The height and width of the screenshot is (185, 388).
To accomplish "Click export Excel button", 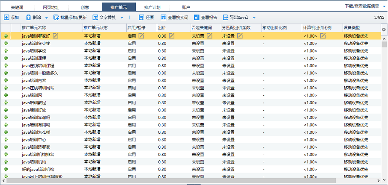I will [x=235, y=18].
